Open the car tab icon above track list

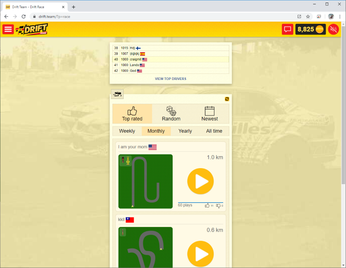[117, 94]
